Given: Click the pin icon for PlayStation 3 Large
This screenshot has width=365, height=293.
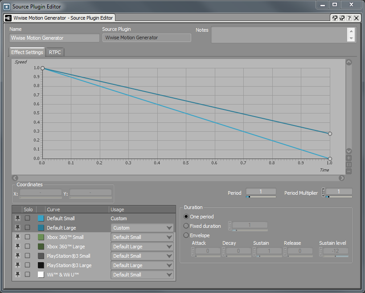Looking at the screenshot, I should click(x=17, y=265).
